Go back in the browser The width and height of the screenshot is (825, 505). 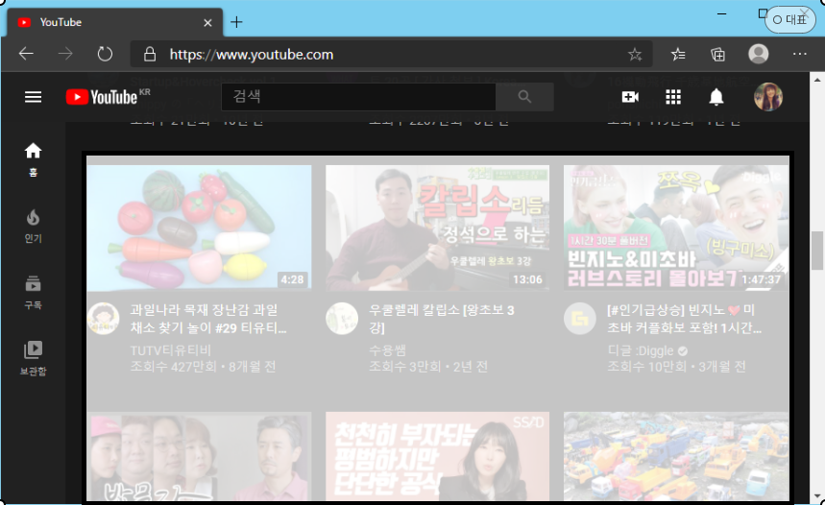pos(26,54)
